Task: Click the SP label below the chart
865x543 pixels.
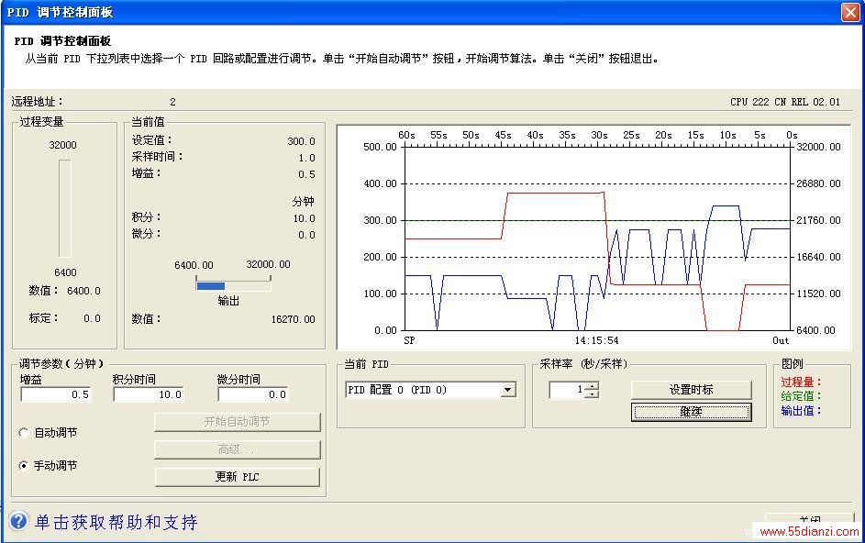Action: point(409,340)
